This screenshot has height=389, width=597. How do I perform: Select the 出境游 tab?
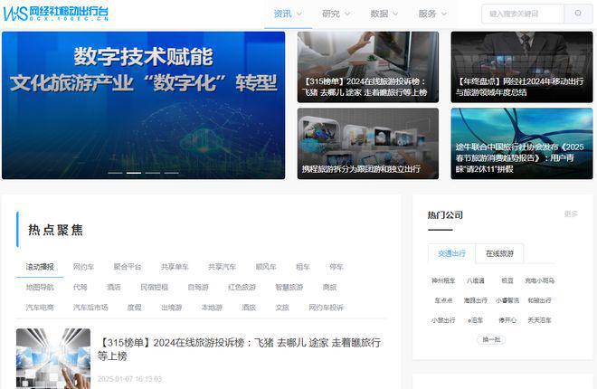171,308
